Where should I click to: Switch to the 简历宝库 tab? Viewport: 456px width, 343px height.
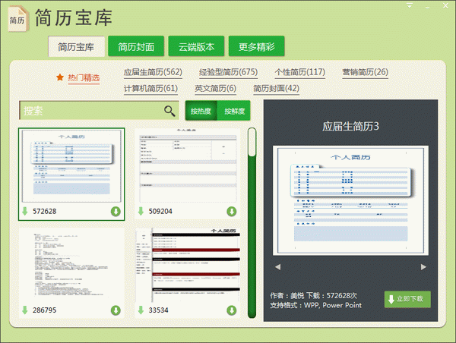point(76,46)
